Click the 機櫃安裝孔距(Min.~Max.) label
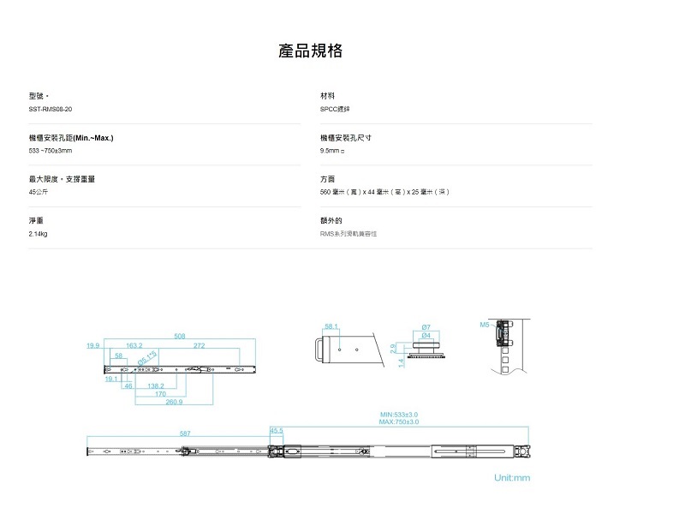 71,138
